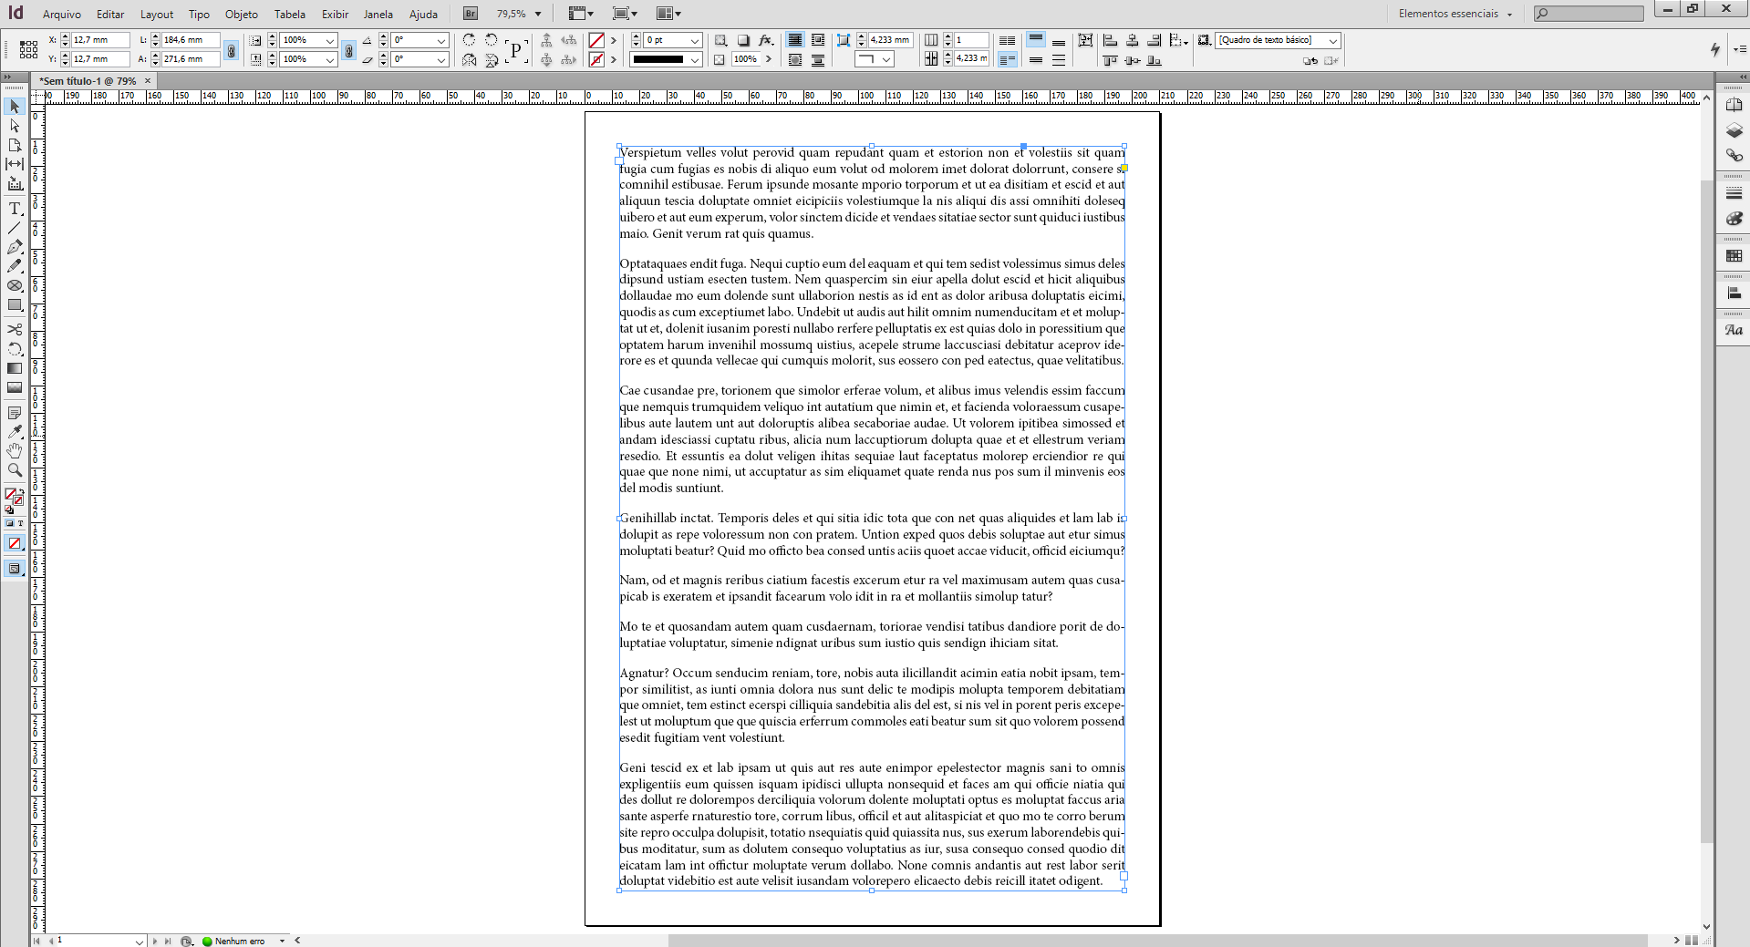Toggle the reference point locator grid
This screenshot has width=1750, height=947.
coord(28,49)
